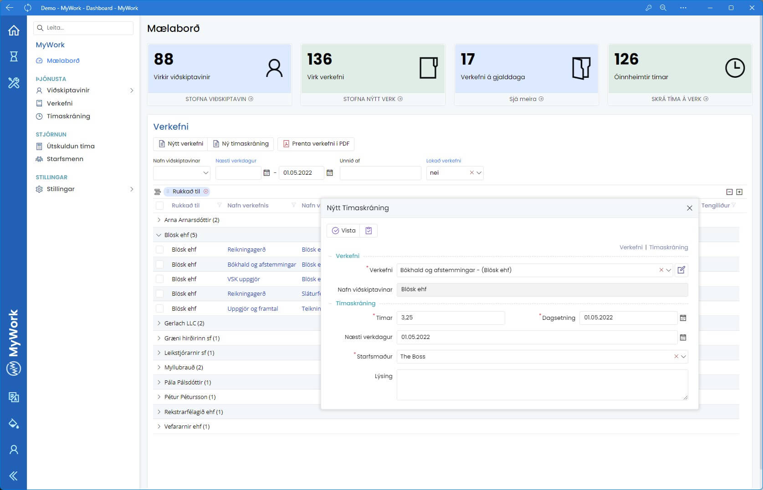Click Nýtt verkefni button
The image size is (763, 490).
[x=180, y=144]
